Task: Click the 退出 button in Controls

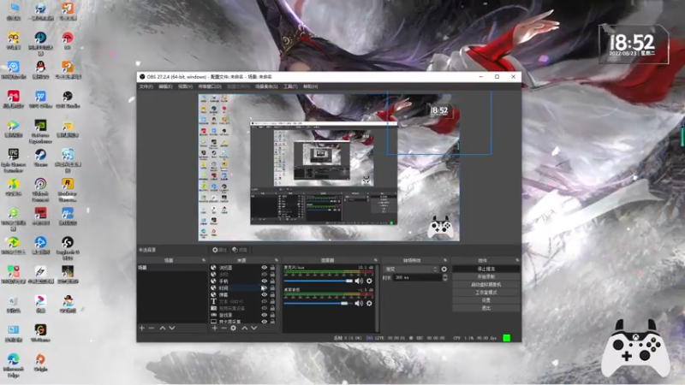Action: coord(485,308)
